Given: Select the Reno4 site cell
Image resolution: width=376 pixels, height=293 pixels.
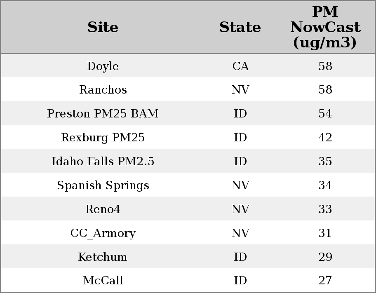Looking at the screenshot, I should 103,209.
